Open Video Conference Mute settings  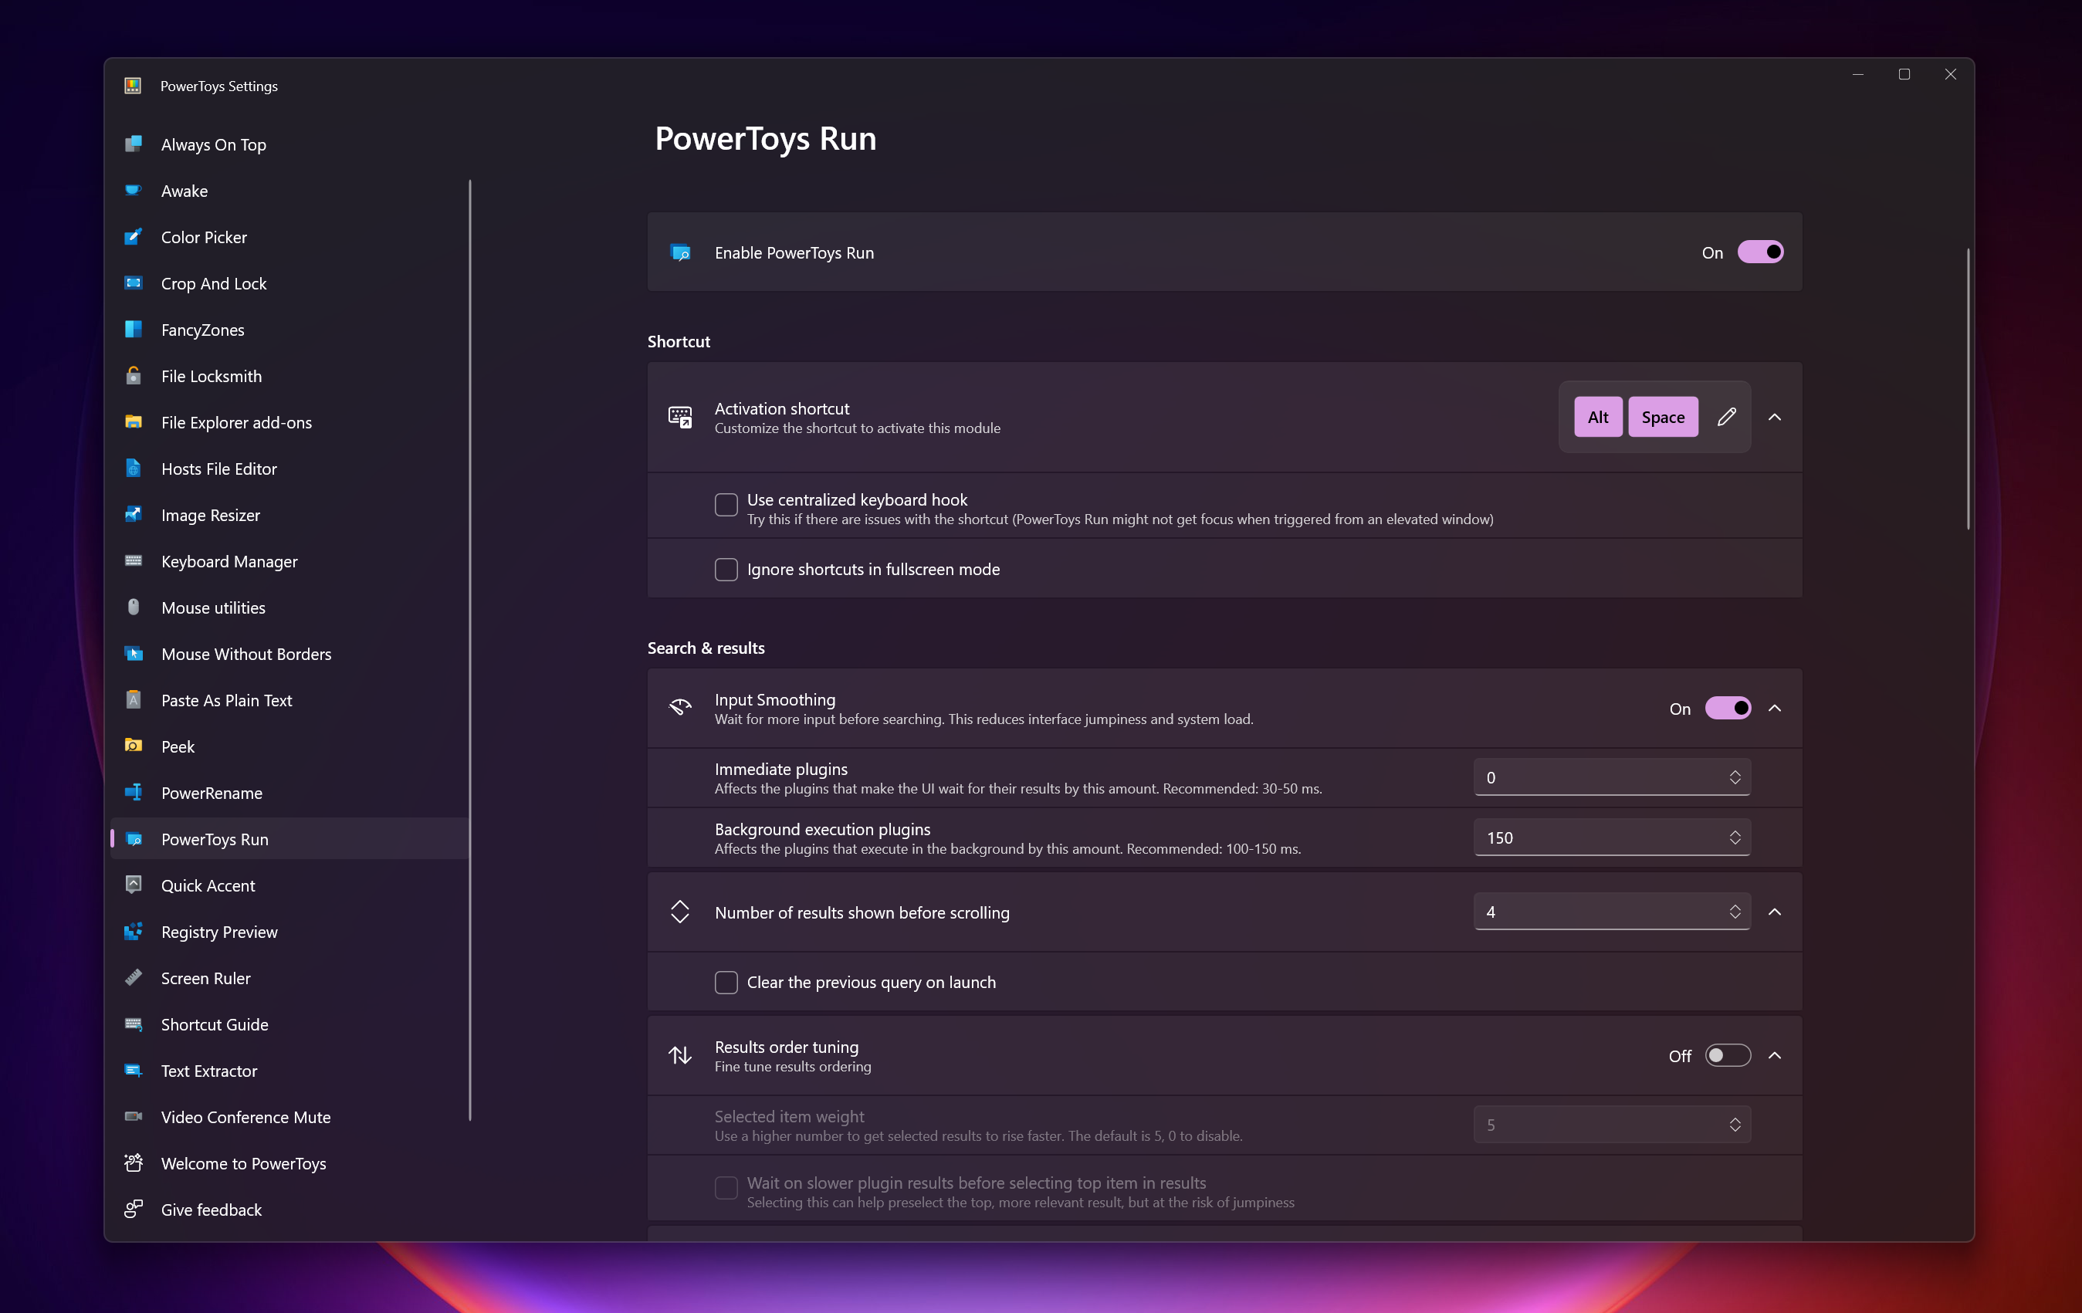246,1116
